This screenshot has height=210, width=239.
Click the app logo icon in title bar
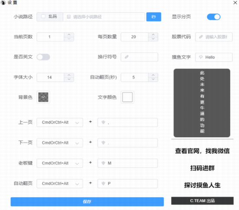coord(3,3)
